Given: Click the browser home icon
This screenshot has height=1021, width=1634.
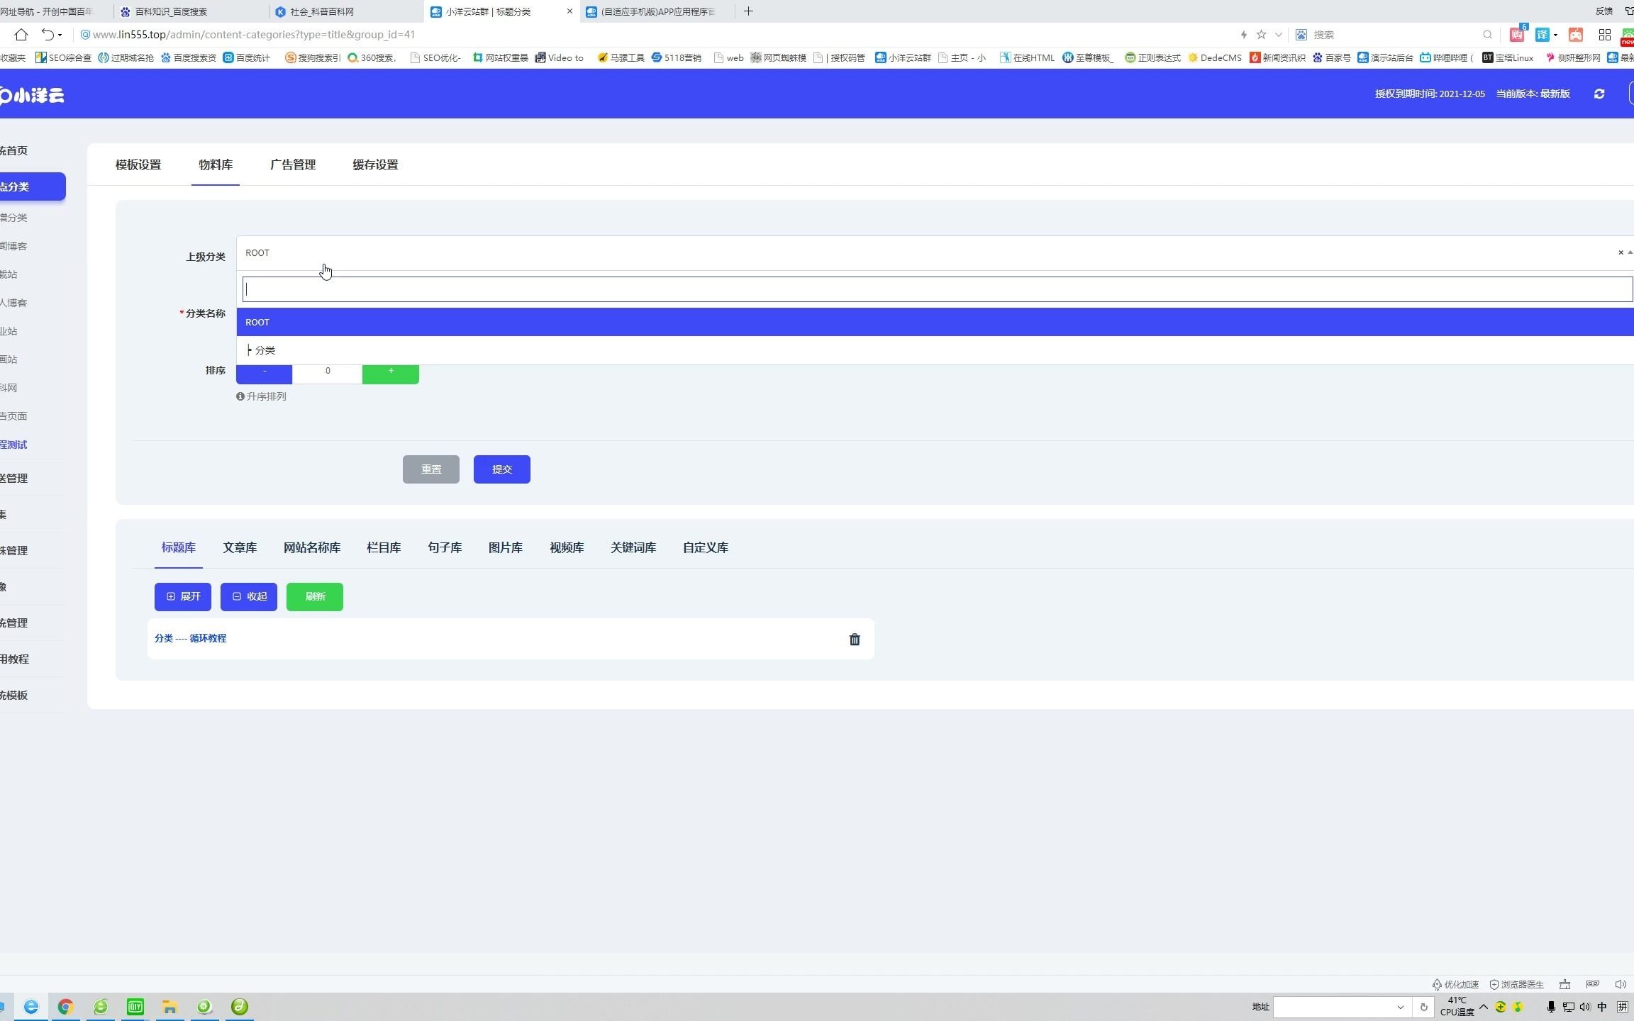Looking at the screenshot, I should point(21,34).
